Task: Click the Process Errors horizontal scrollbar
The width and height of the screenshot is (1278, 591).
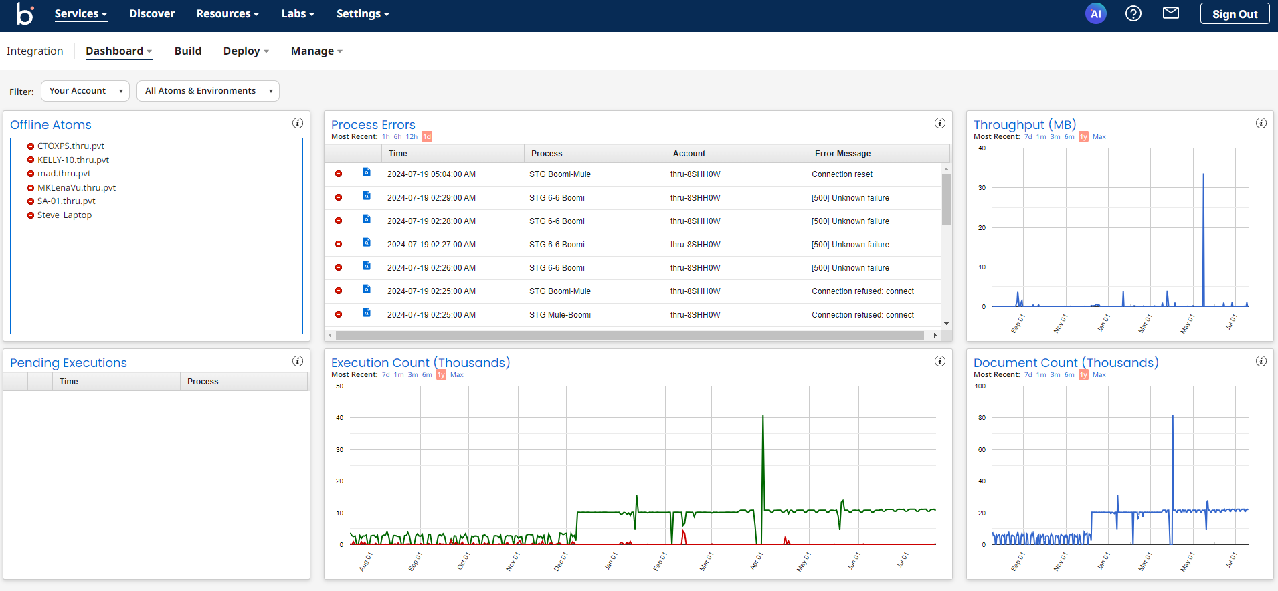Action: click(629, 335)
